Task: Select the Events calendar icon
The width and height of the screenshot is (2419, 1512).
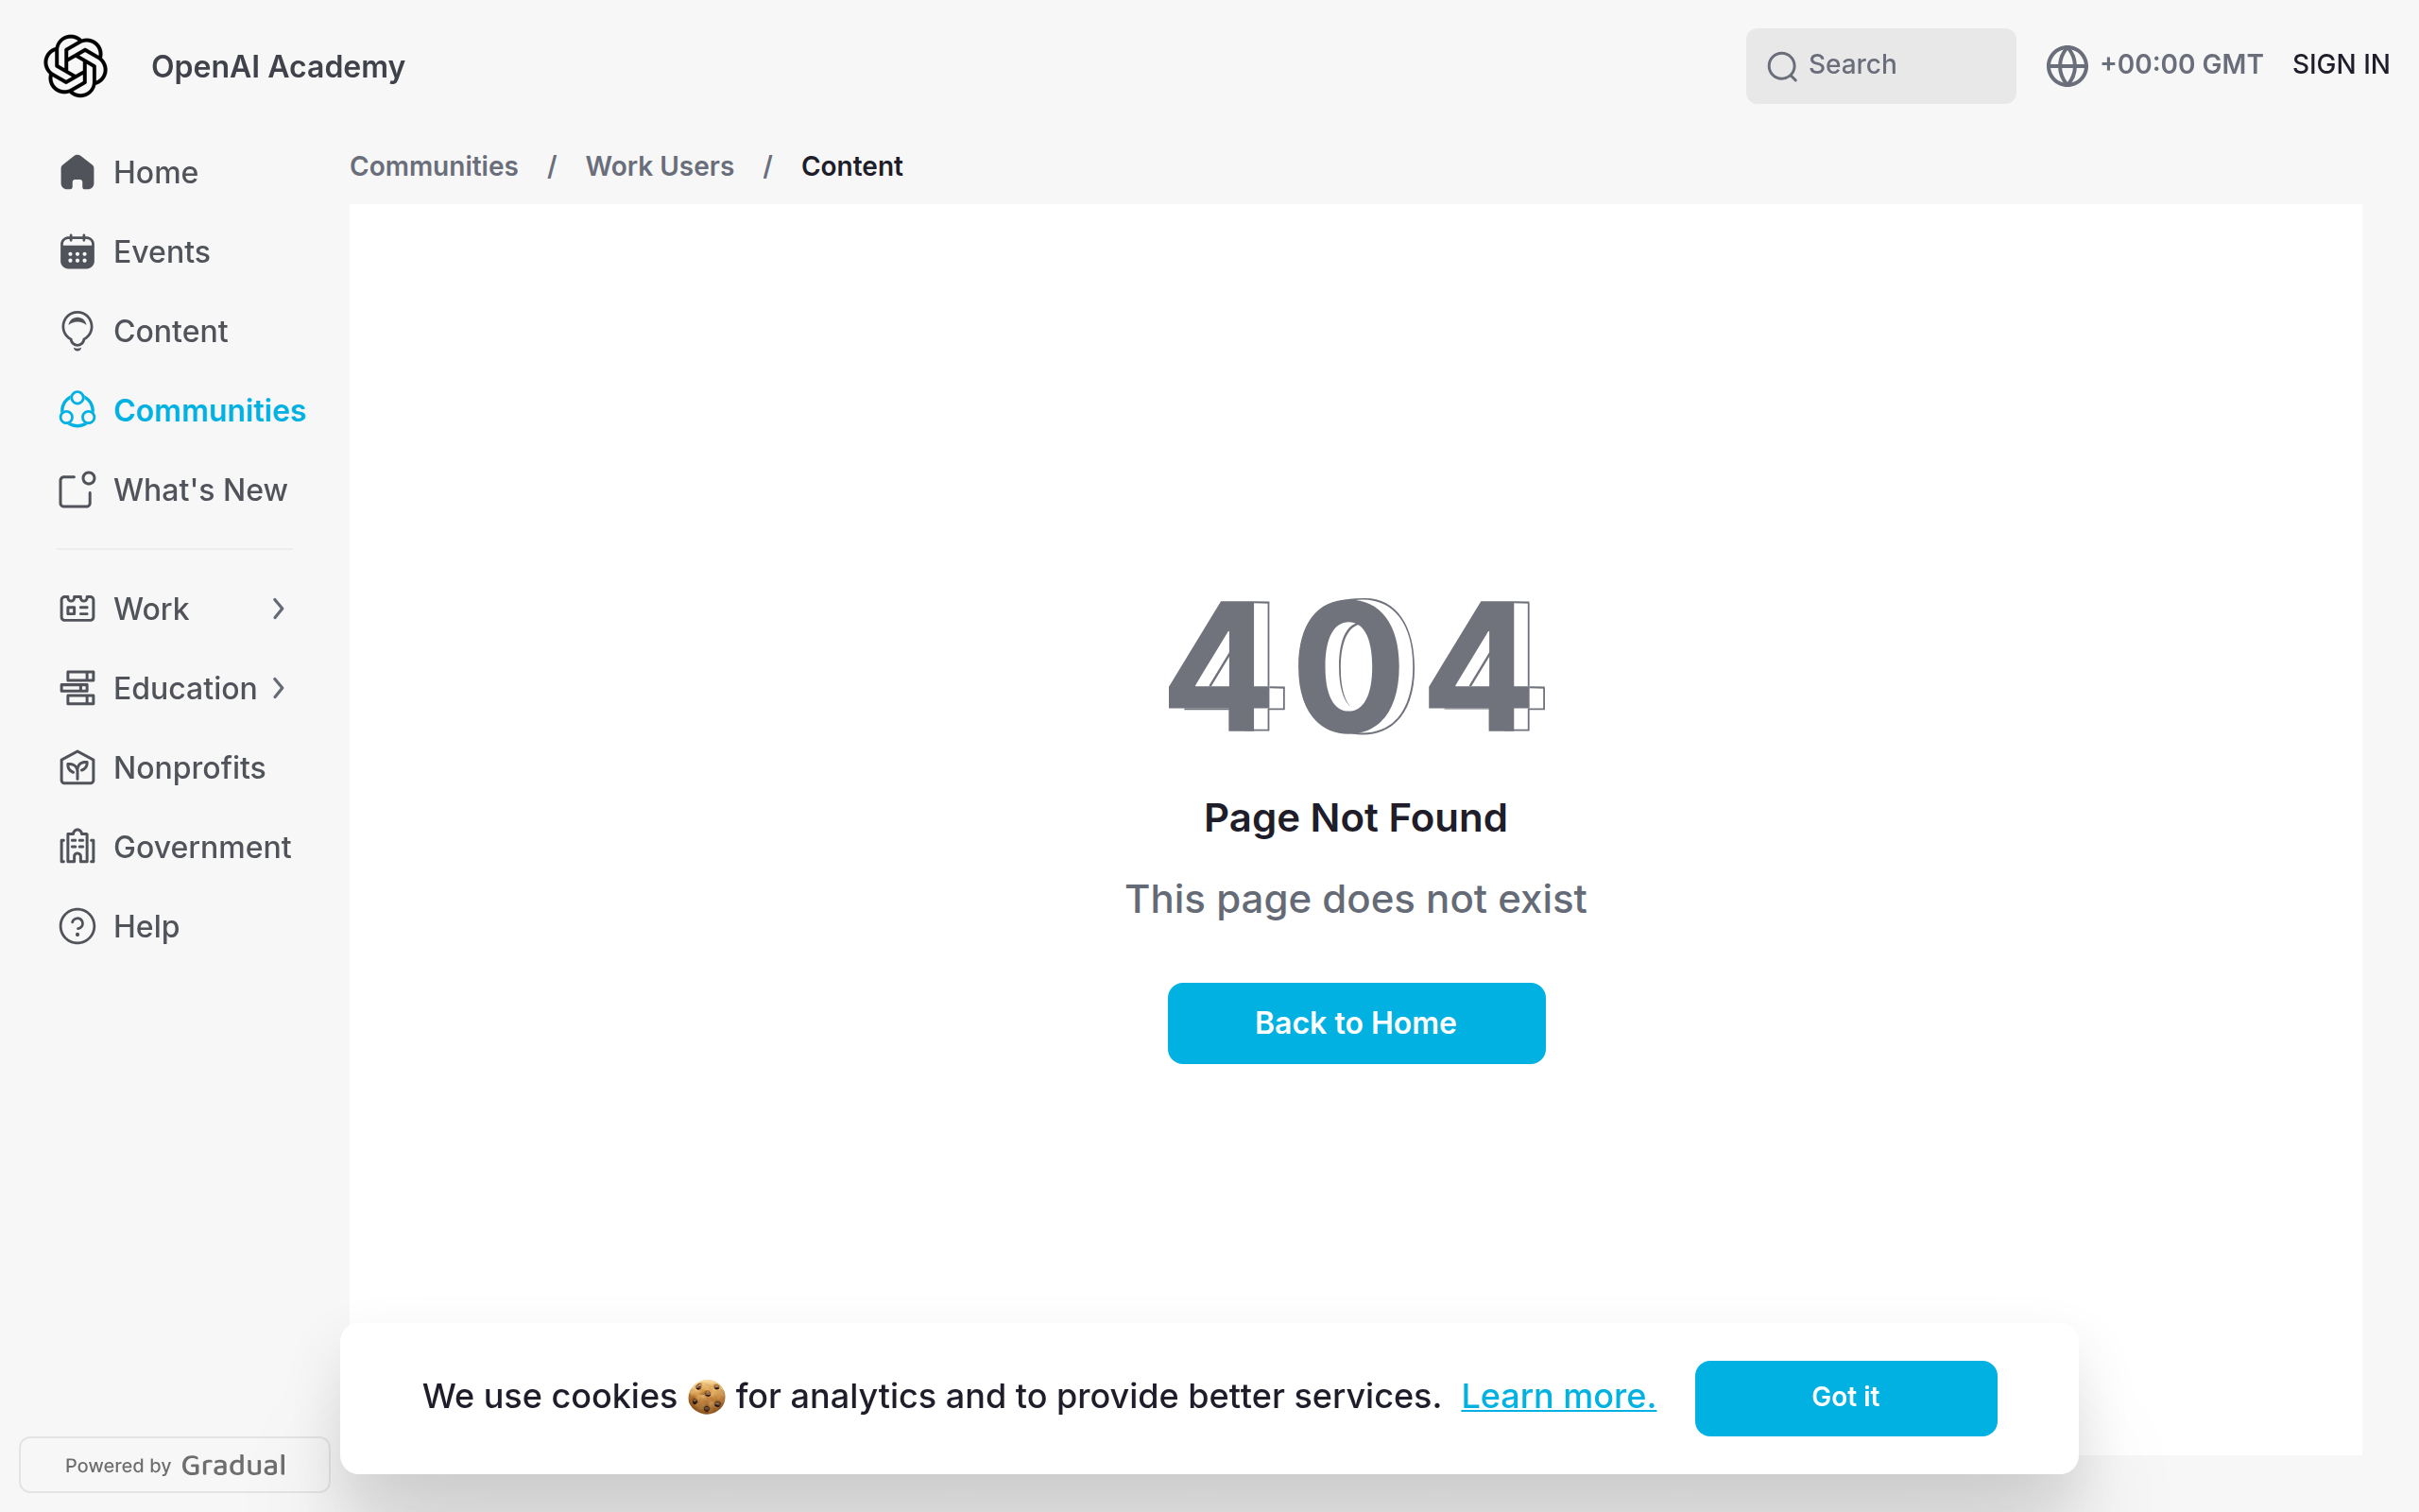Action: 77,252
